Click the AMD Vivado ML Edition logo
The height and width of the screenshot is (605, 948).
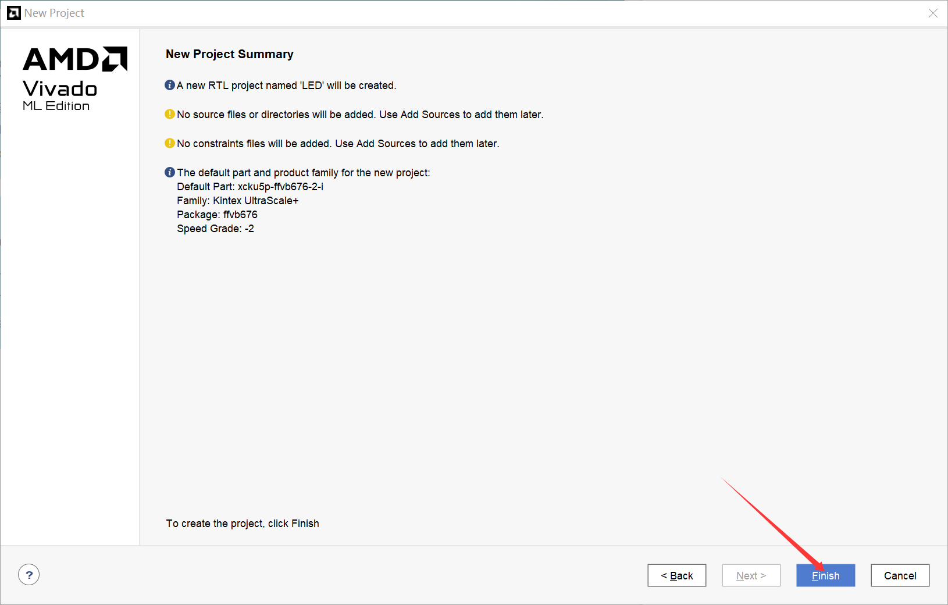75,79
